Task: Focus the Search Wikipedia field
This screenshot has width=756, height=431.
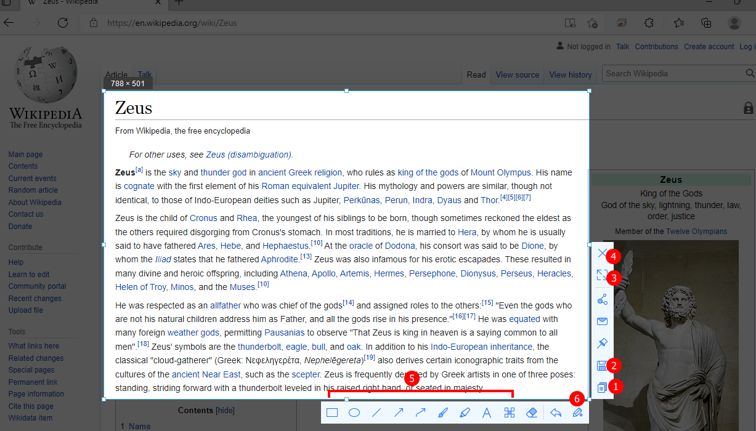Action: pyautogui.click(x=679, y=73)
